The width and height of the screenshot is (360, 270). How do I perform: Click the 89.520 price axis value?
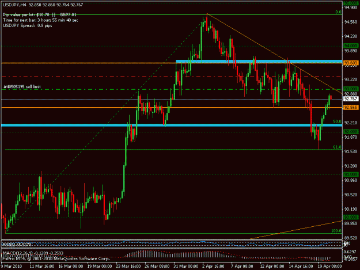[351, 238]
